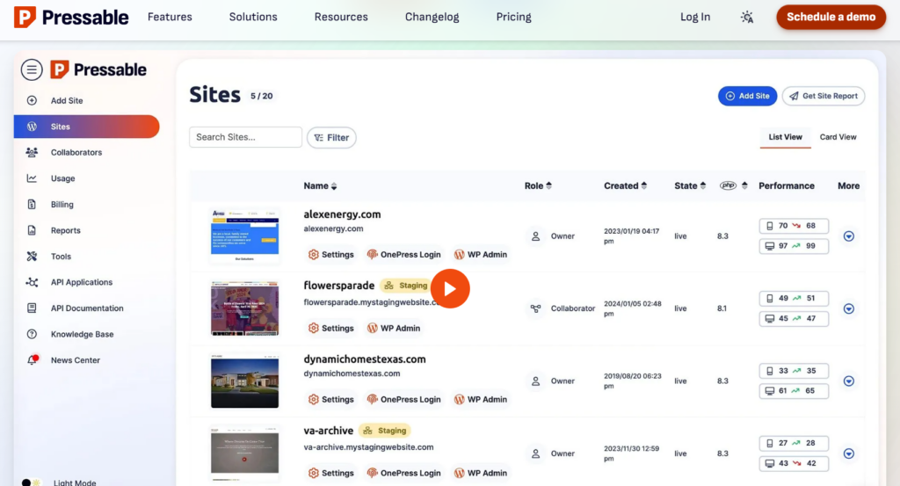
Task: Open the flowersparade site thumbnail
Action: click(x=244, y=308)
